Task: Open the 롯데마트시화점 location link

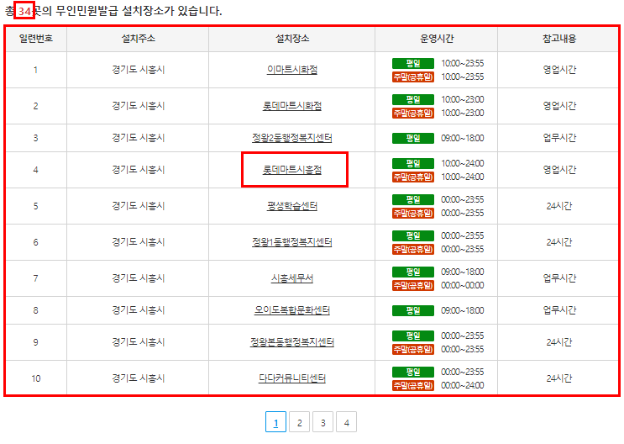Action: pos(292,106)
